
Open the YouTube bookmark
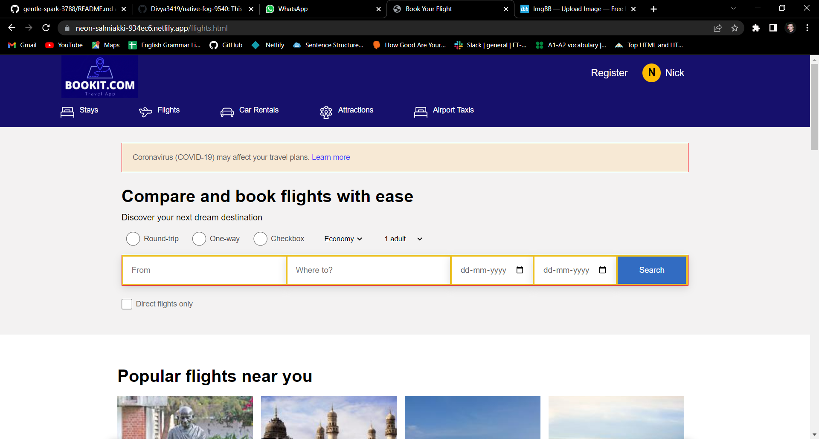tap(64, 45)
